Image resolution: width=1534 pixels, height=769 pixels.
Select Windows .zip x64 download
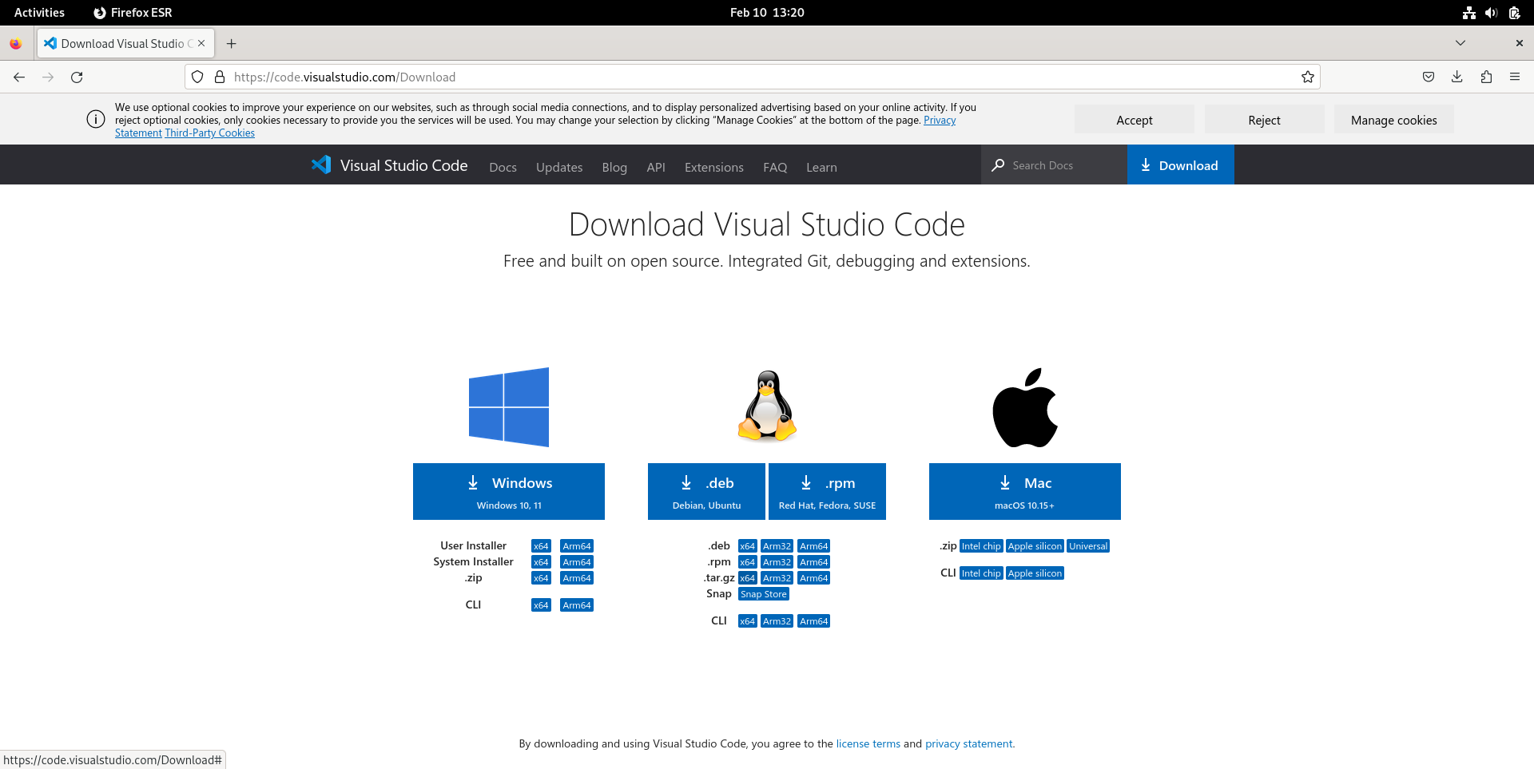[x=541, y=578]
